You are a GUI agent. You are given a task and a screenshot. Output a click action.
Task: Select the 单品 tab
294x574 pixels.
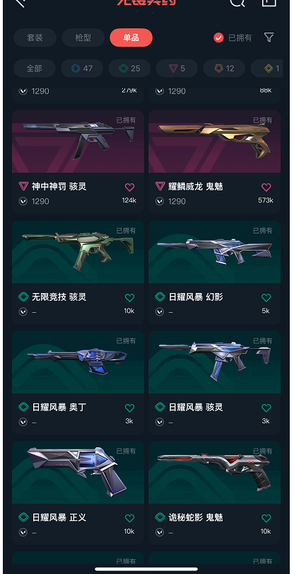pos(131,38)
